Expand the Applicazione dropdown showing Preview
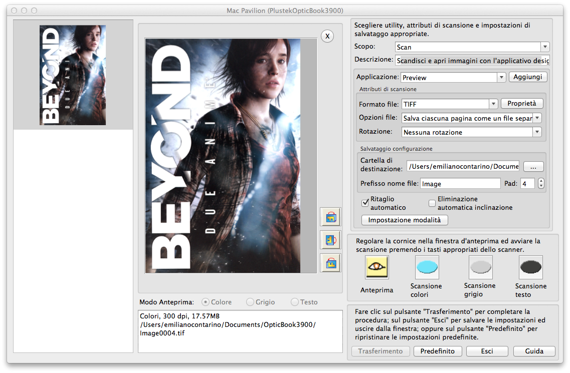The height and width of the screenshot is (373, 570). point(501,78)
